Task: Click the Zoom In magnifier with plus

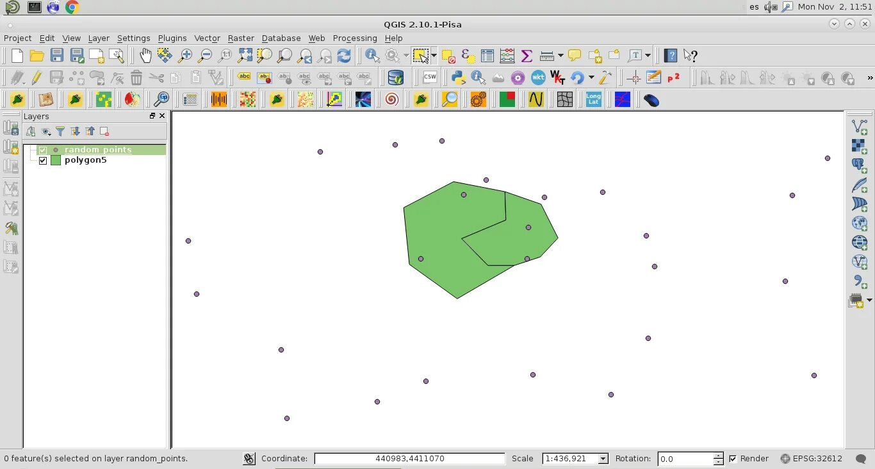Action: point(185,56)
